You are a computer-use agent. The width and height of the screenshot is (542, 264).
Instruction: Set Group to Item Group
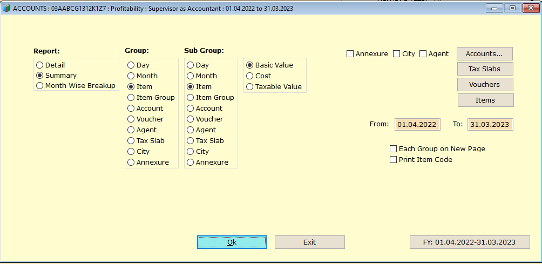[151, 97]
